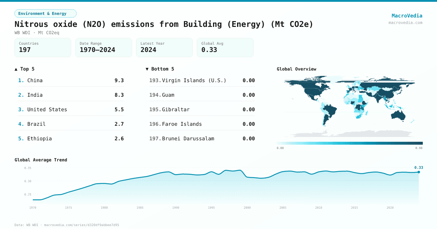Click the Environment & Energy category badge
The image size is (437, 229).
click(45, 13)
